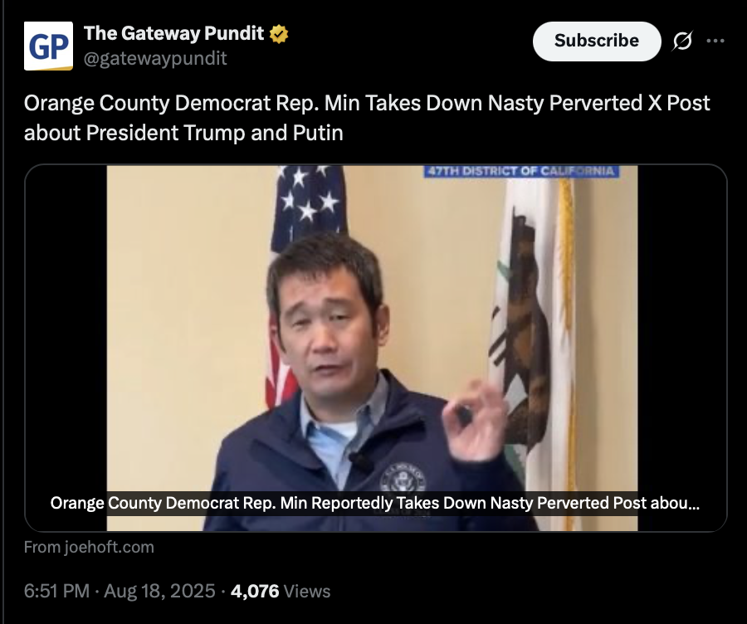
Task: Click the California bear flag in preview
Action: click(534, 334)
